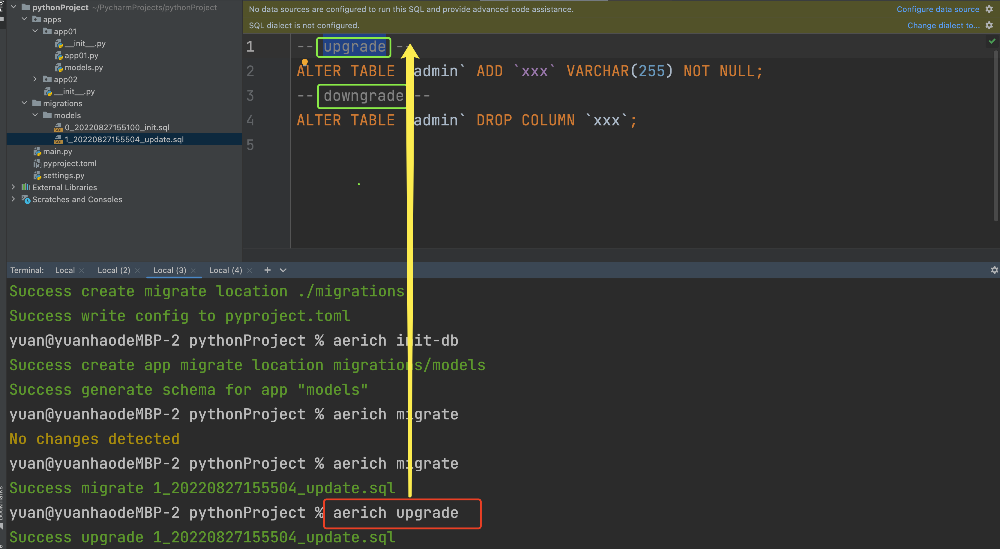Image resolution: width=1000 pixels, height=549 pixels.
Task: Click the green checkmark inspection icon
Action: click(992, 41)
